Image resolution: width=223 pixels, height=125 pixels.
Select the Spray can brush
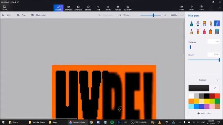[211, 32]
